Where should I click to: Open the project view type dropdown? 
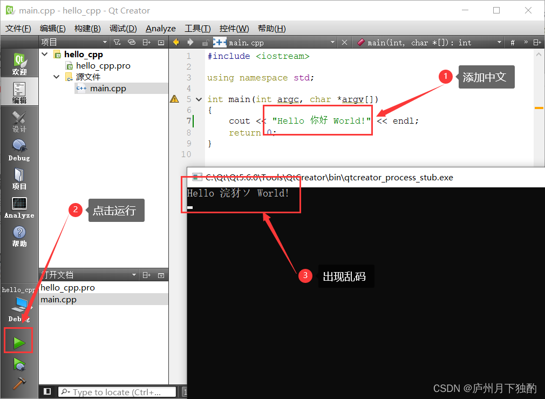pyautogui.click(x=105, y=43)
